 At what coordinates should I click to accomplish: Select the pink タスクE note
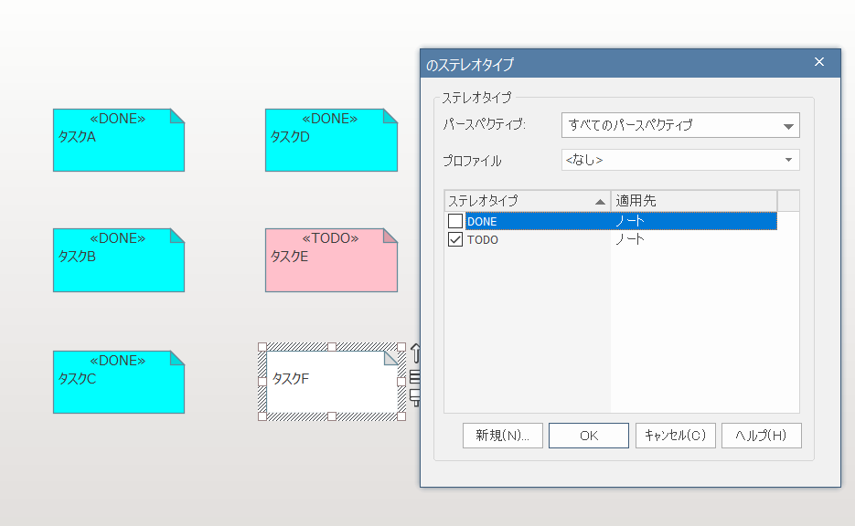(329, 260)
